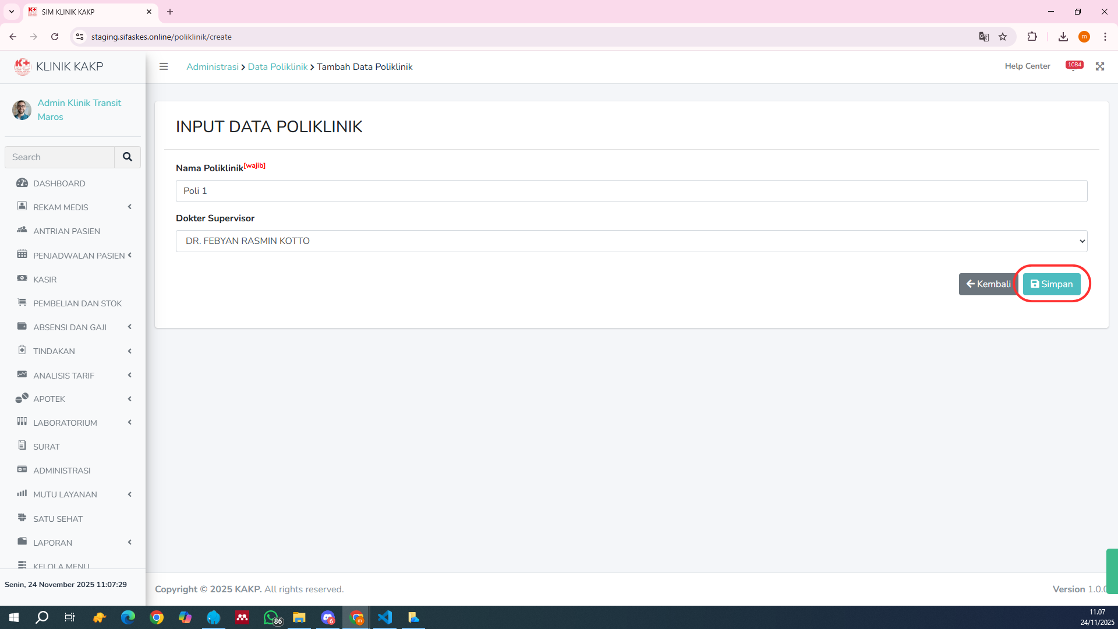Open the Administrasi sidebar menu
Screen dimensions: 1118x629
click(62, 471)
